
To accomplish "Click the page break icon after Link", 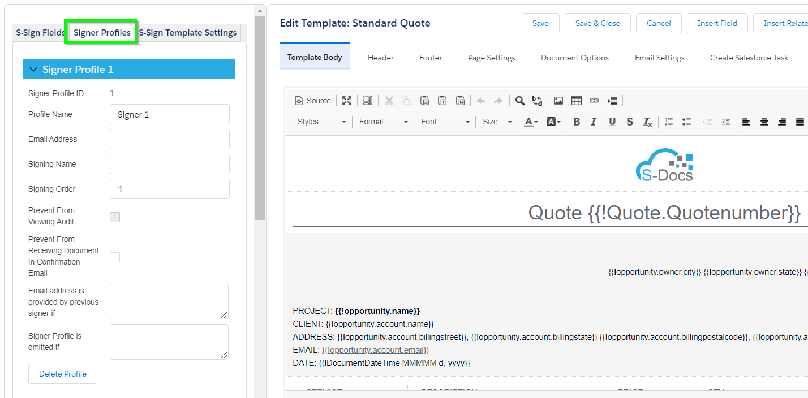I will point(612,101).
